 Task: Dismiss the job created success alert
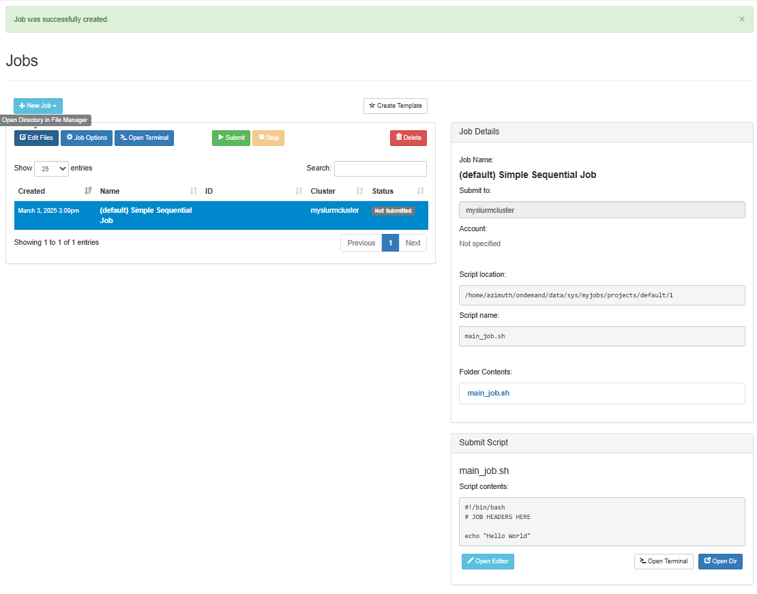pos(742,19)
